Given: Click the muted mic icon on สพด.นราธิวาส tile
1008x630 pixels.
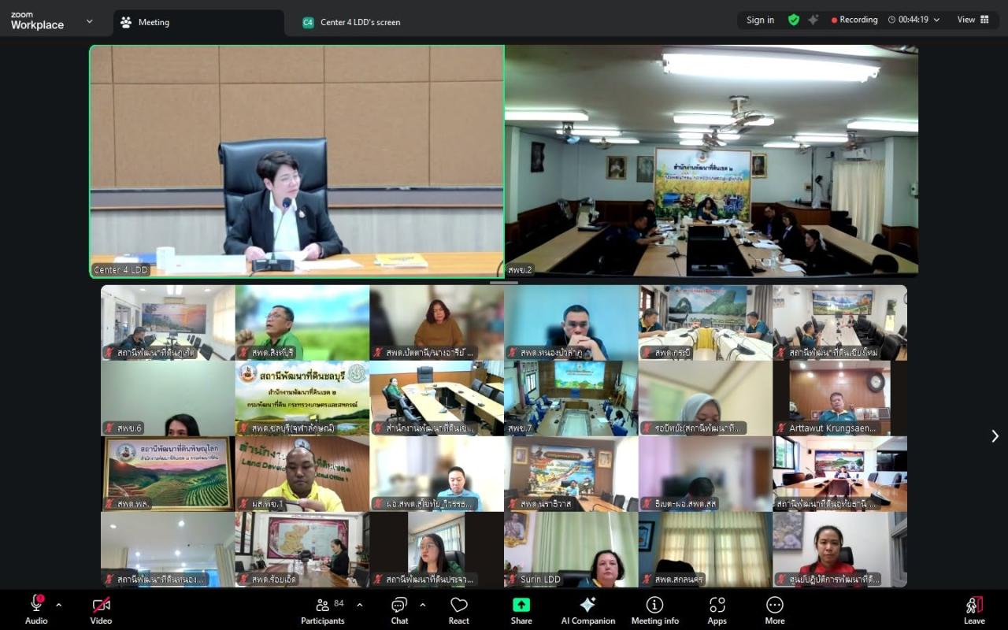Looking at the screenshot, I should (x=513, y=504).
